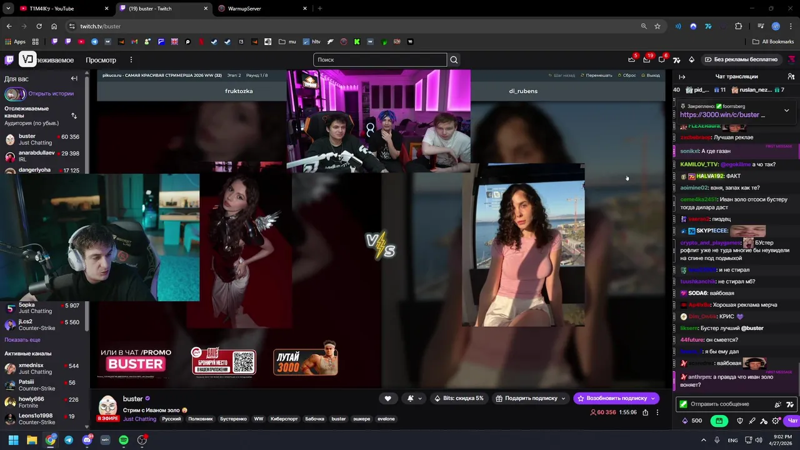Image resolution: width=800 pixels, height=450 pixels.
Task: Open the YouTube bookmark icon
Action: pos(81,42)
